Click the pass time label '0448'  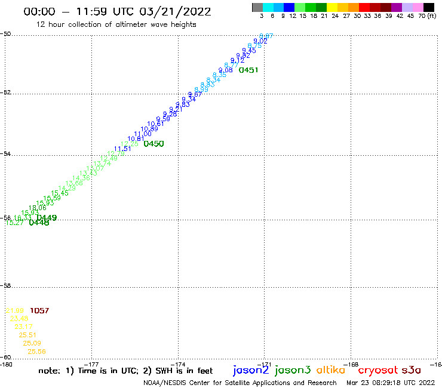pos(39,223)
